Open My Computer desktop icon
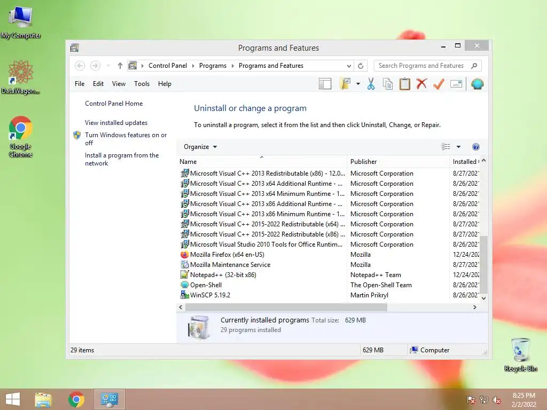The width and height of the screenshot is (547, 410). (21, 22)
